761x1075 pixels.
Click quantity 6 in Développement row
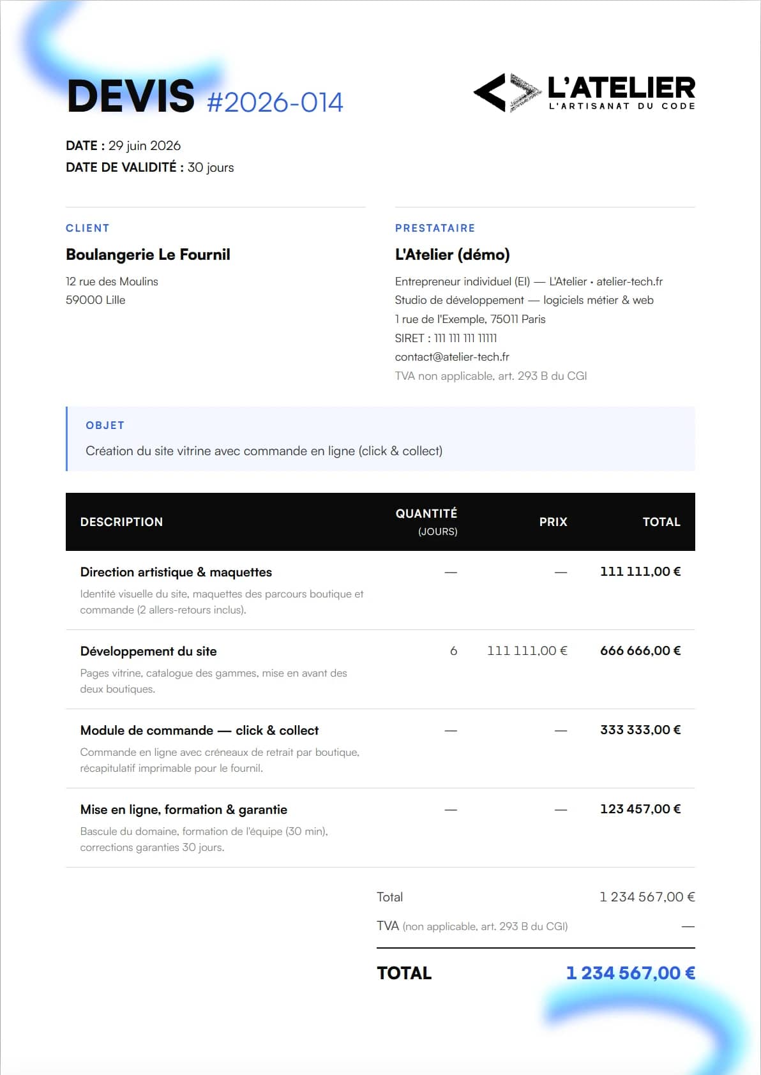click(453, 651)
